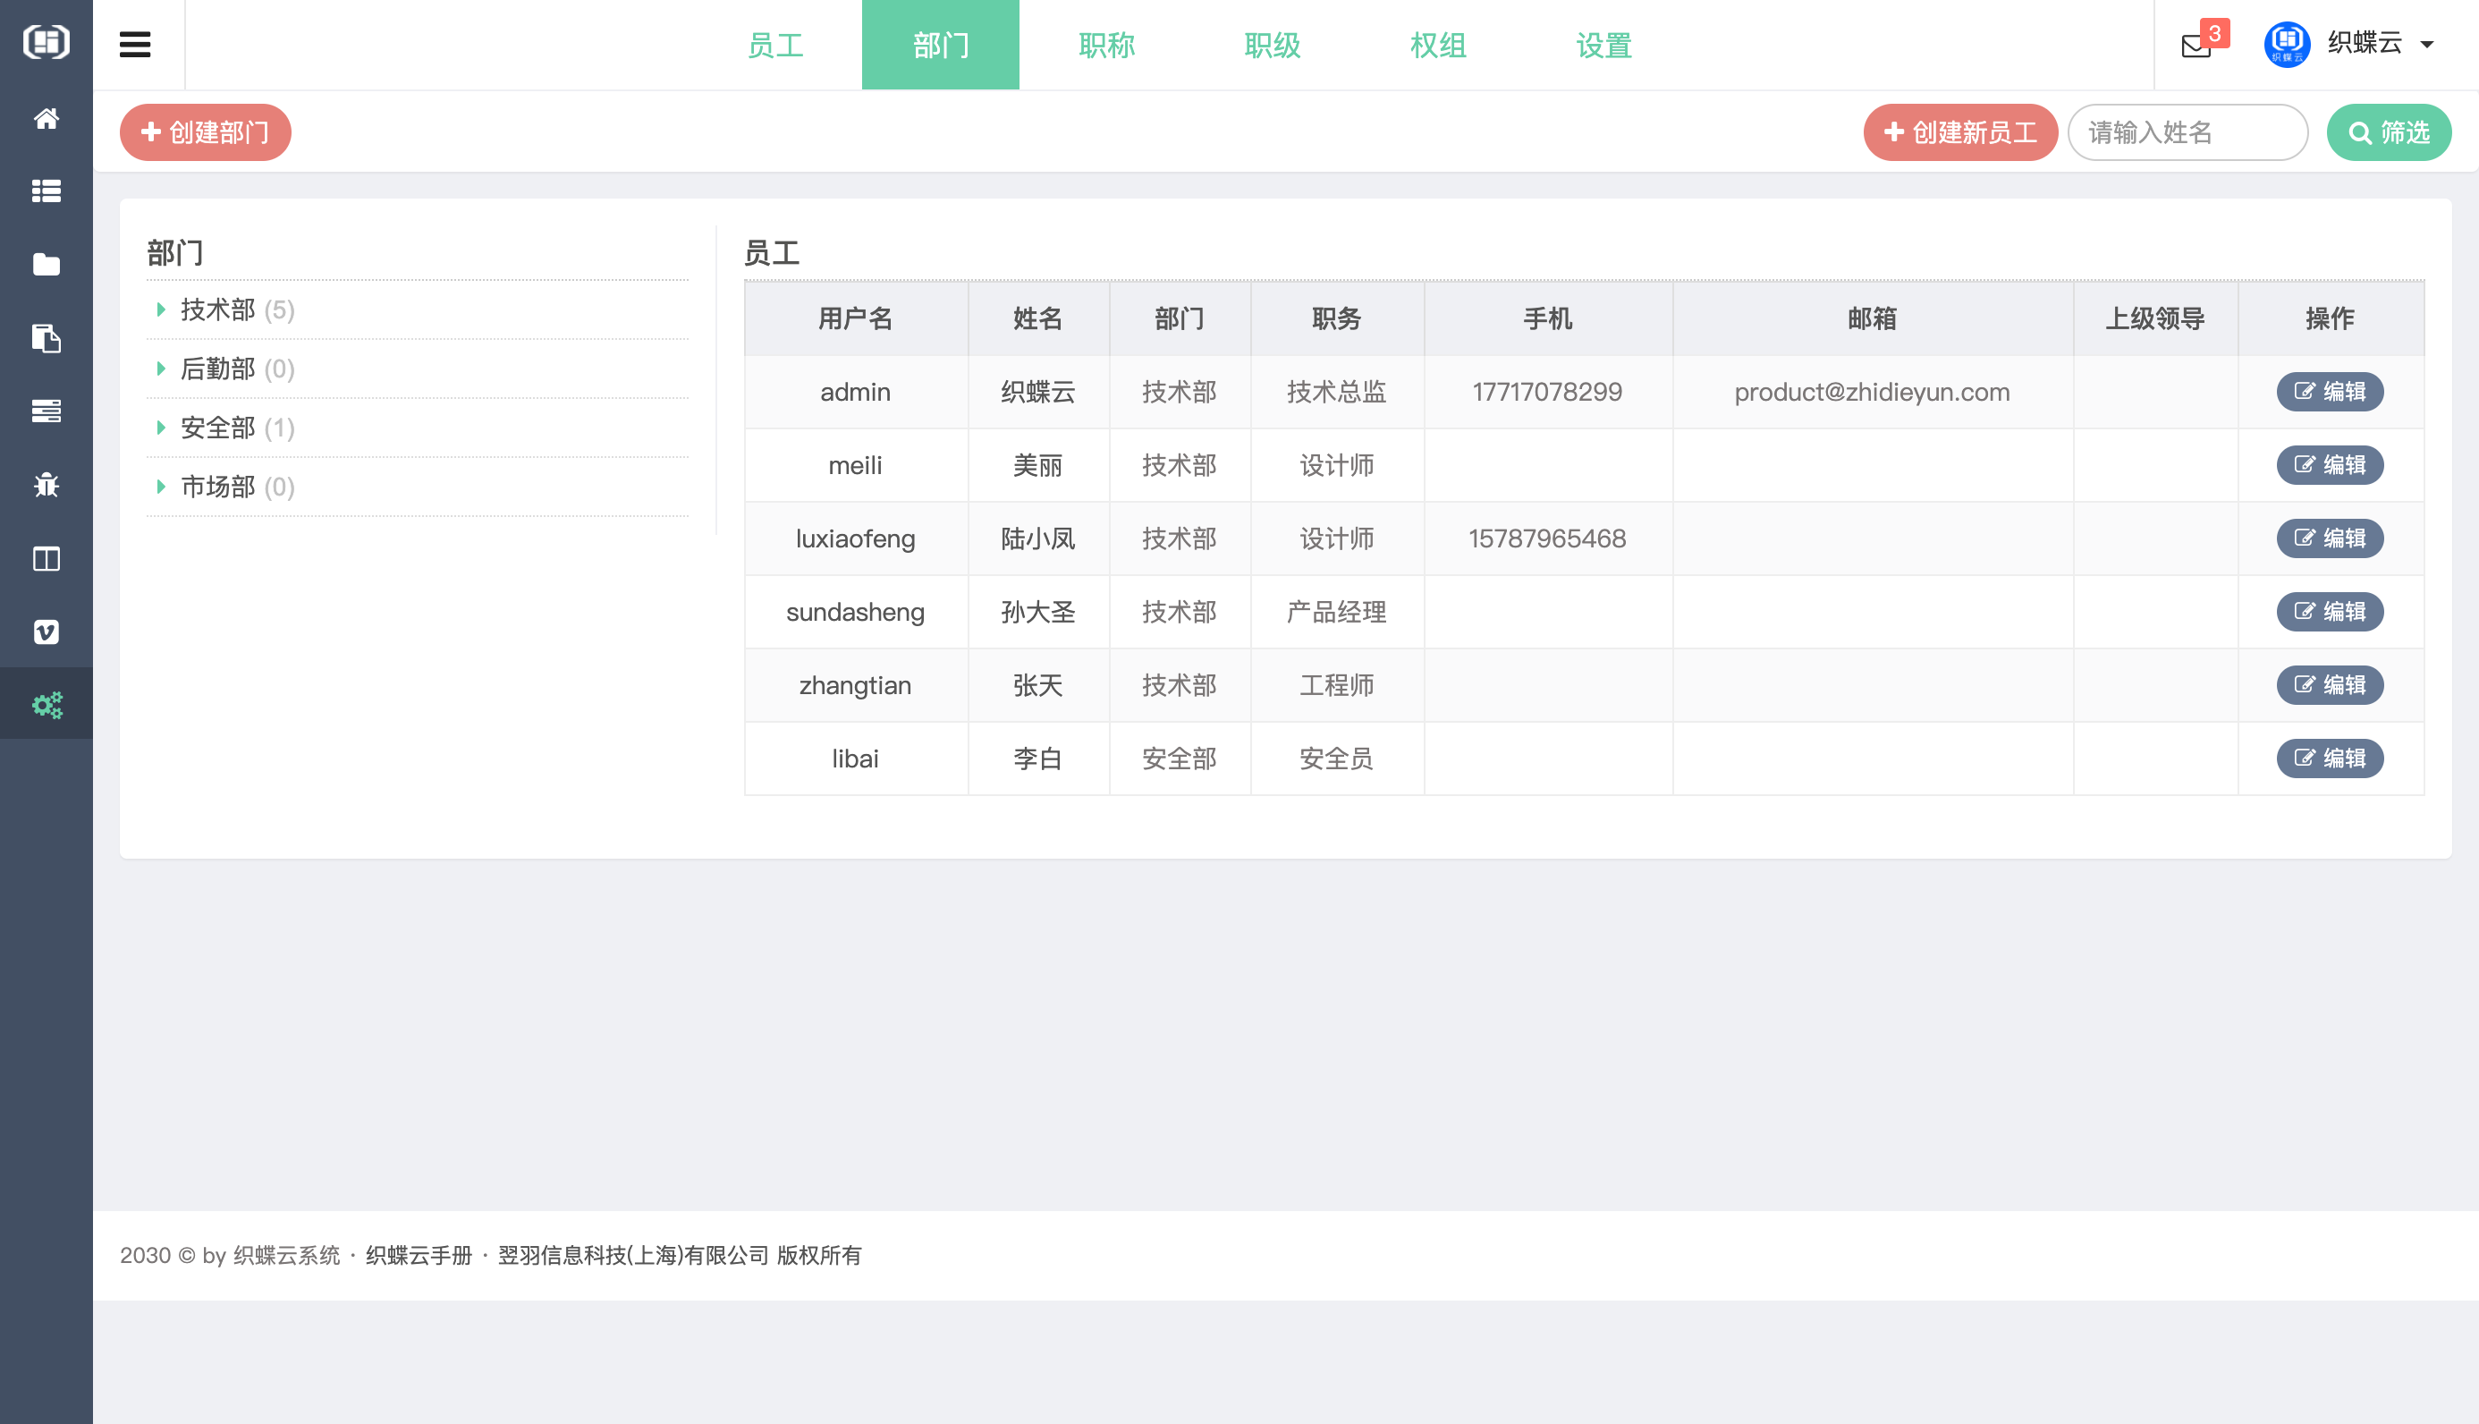Edit the admin employee row
This screenshot has width=2479, height=1424.
point(2329,392)
